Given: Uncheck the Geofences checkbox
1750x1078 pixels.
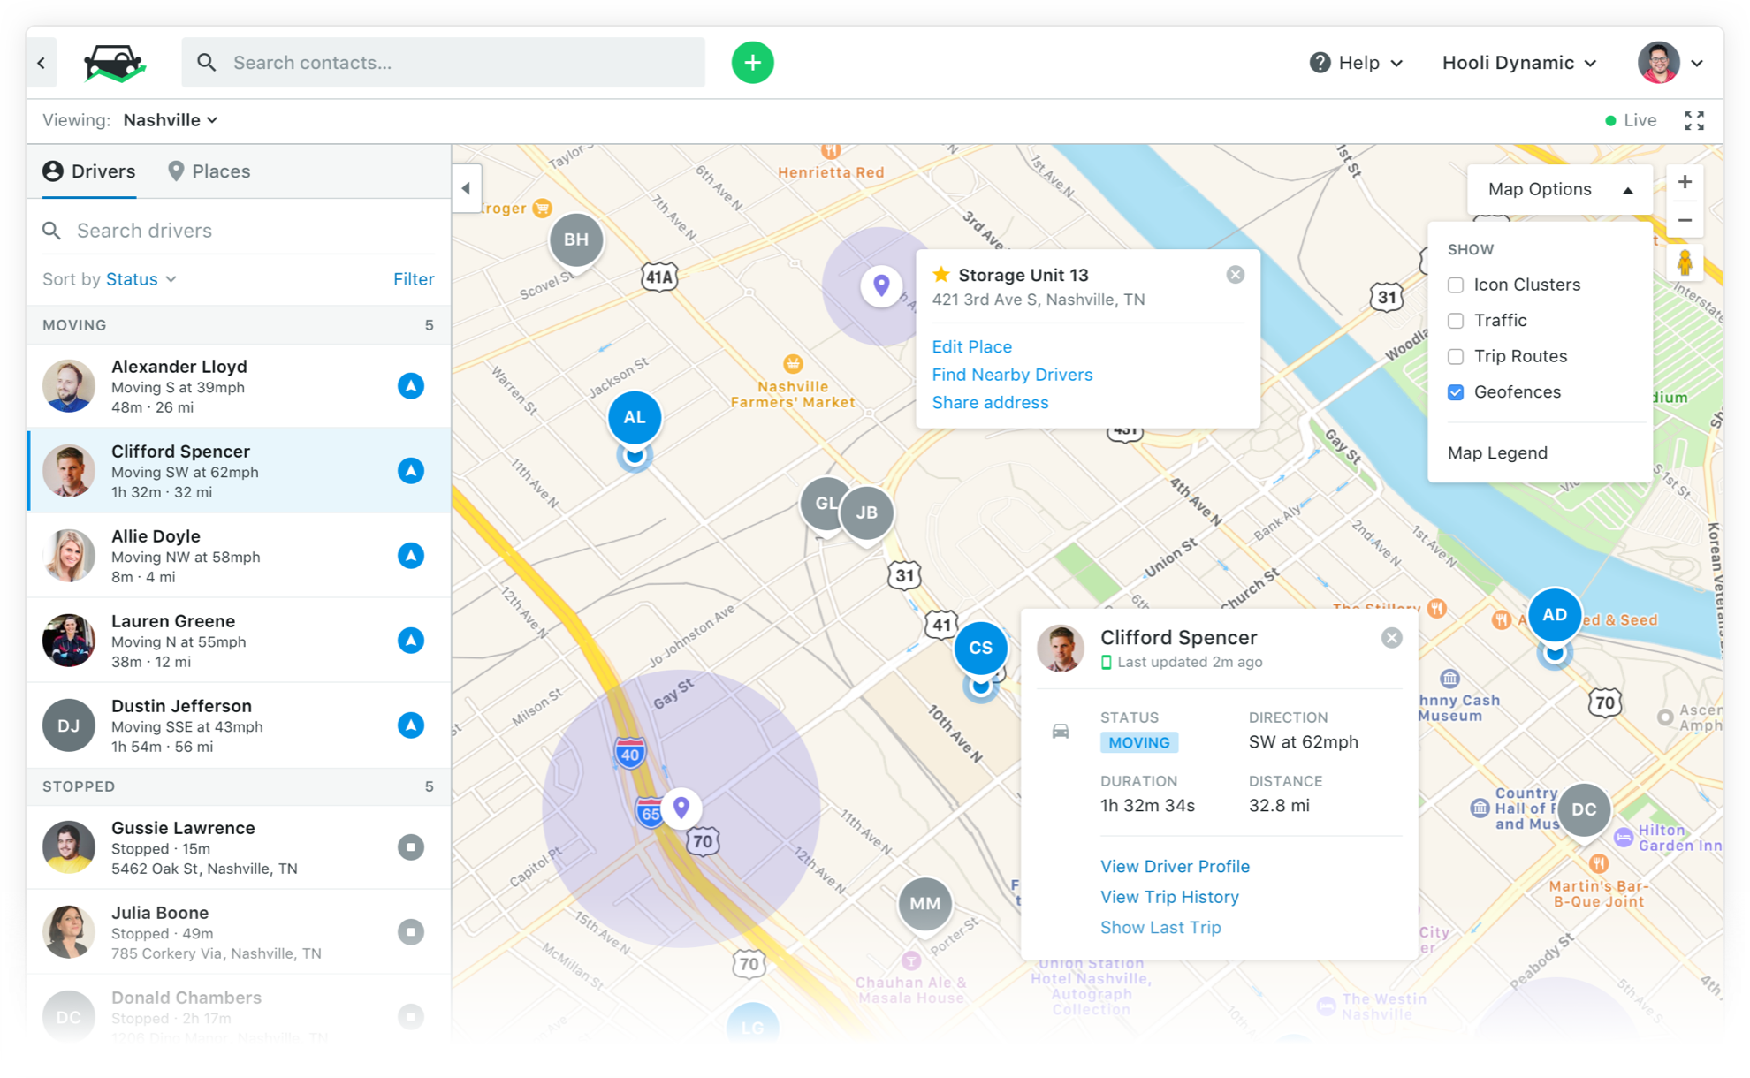Looking at the screenshot, I should click(1456, 392).
